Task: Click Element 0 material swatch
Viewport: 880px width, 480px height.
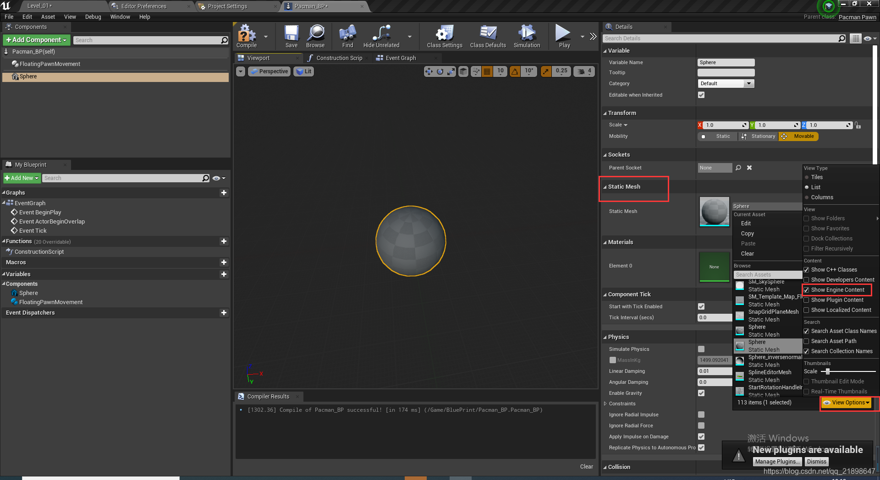Action: click(714, 267)
